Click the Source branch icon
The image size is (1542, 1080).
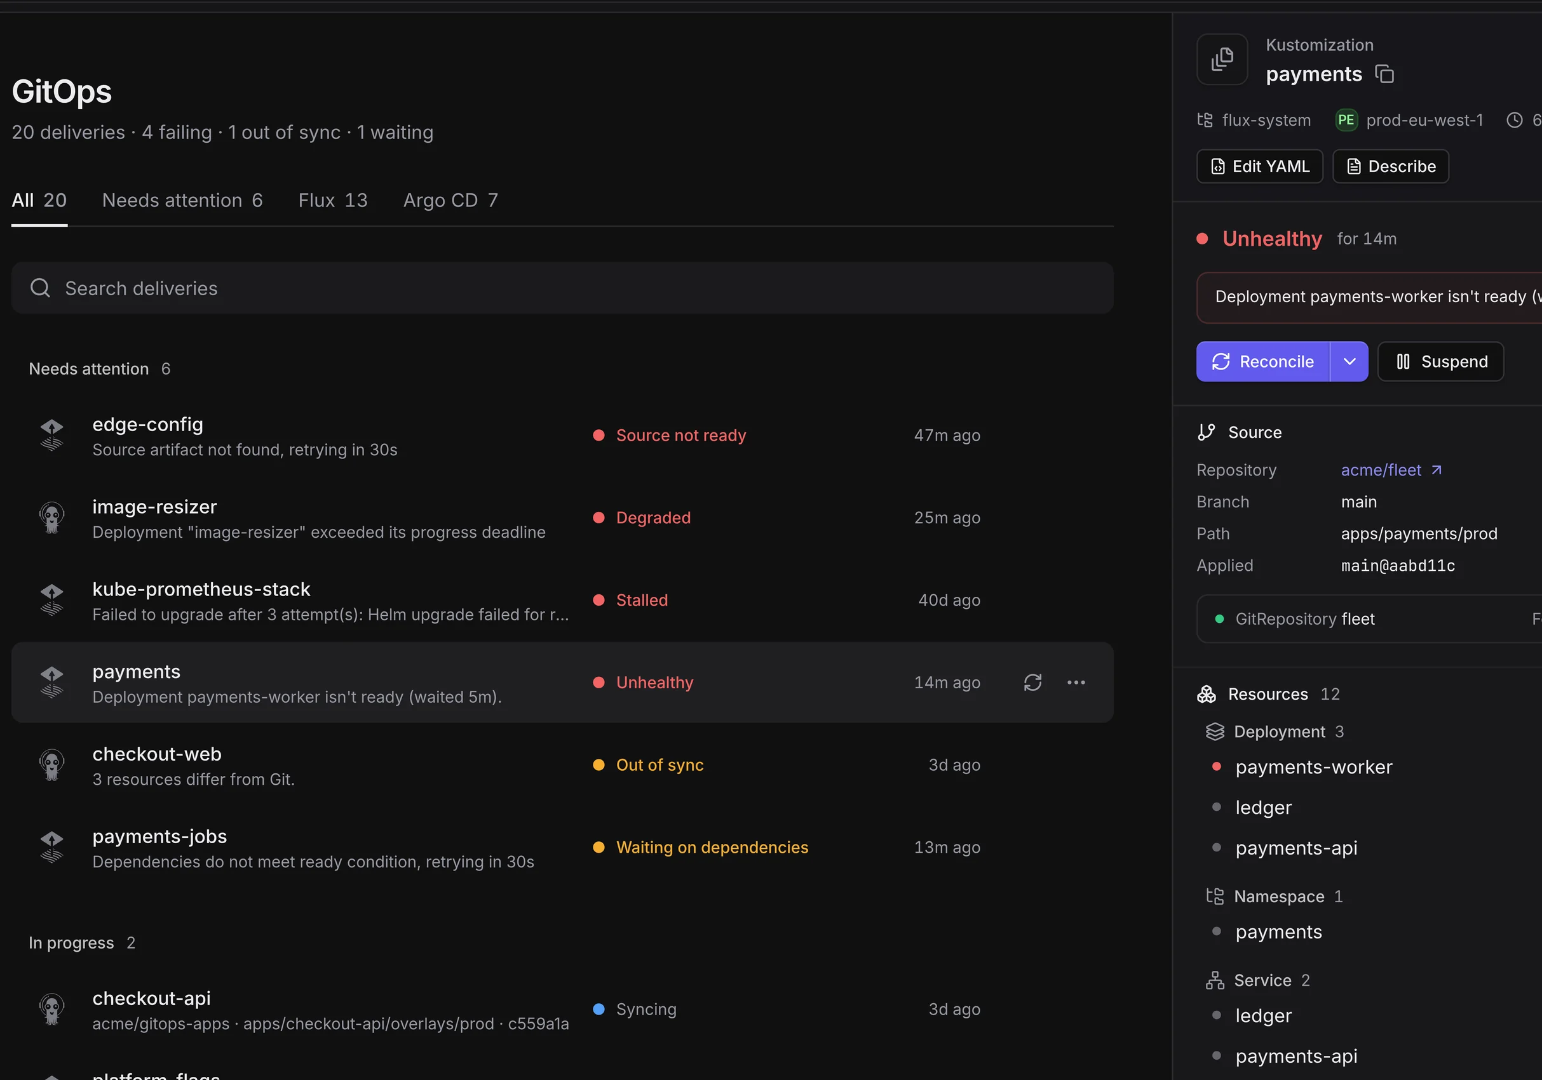point(1206,432)
